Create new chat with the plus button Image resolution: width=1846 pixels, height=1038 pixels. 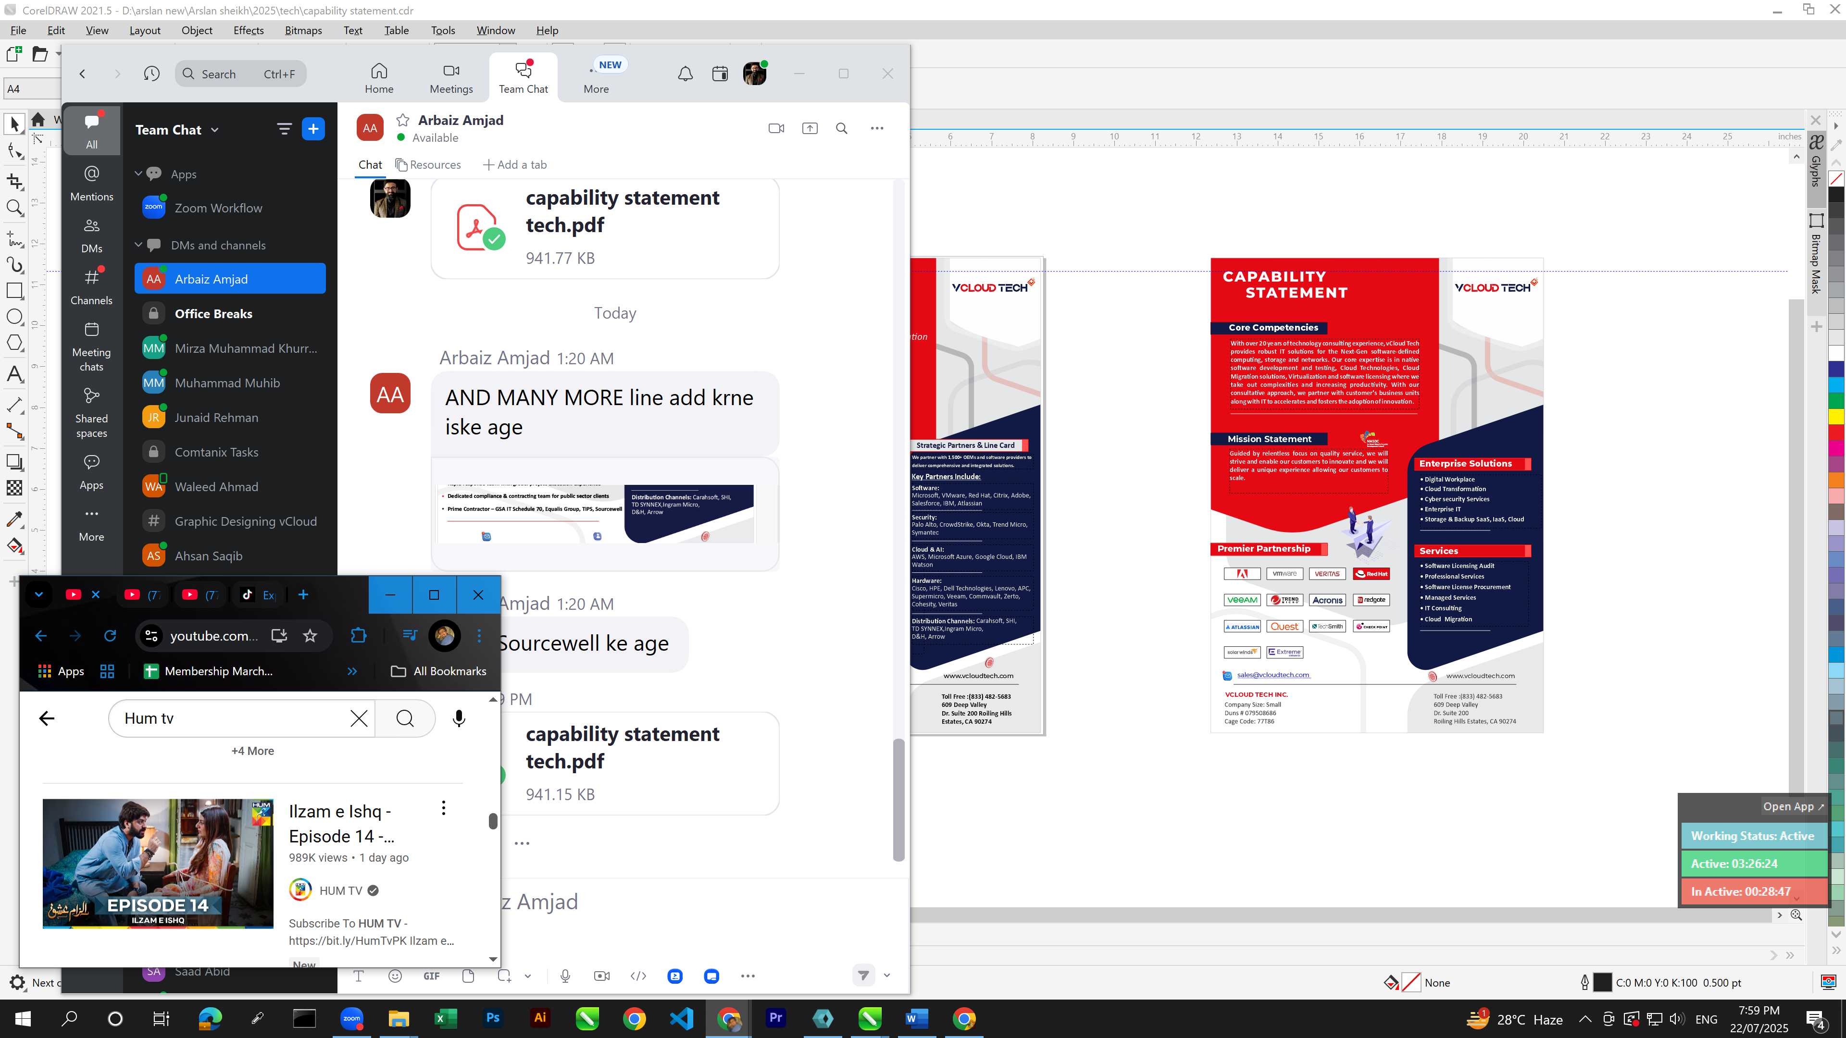313,129
